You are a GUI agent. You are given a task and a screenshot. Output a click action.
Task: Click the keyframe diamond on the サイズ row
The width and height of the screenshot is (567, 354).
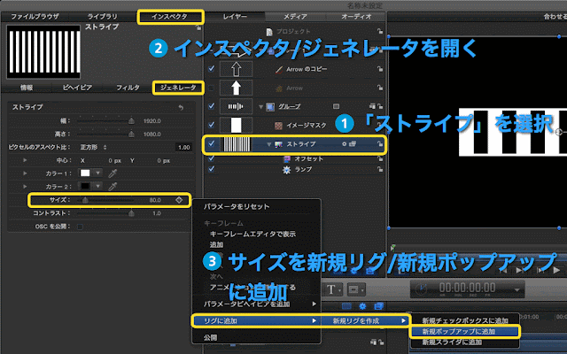tap(179, 200)
